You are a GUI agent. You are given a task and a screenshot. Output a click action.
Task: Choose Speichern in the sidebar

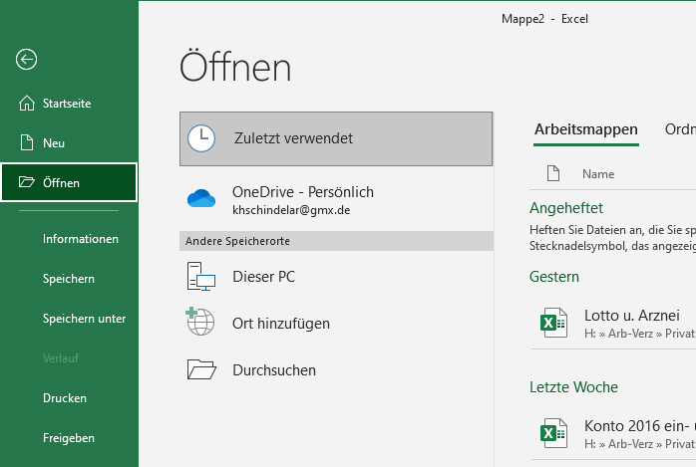click(69, 279)
